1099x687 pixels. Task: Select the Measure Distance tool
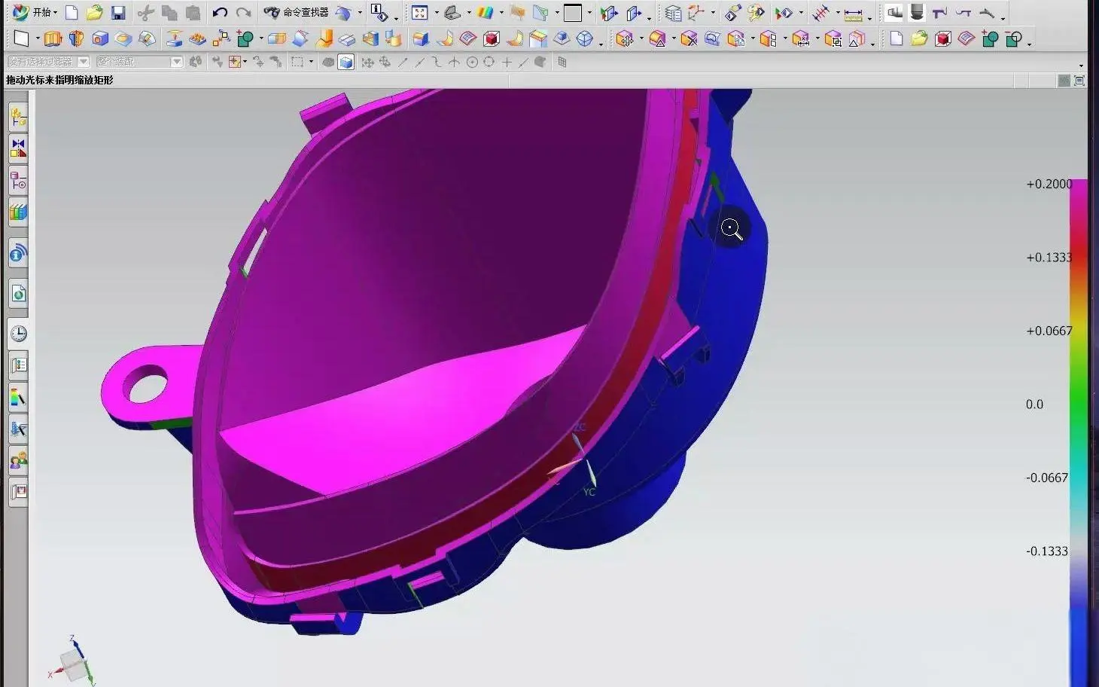click(x=853, y=13)
